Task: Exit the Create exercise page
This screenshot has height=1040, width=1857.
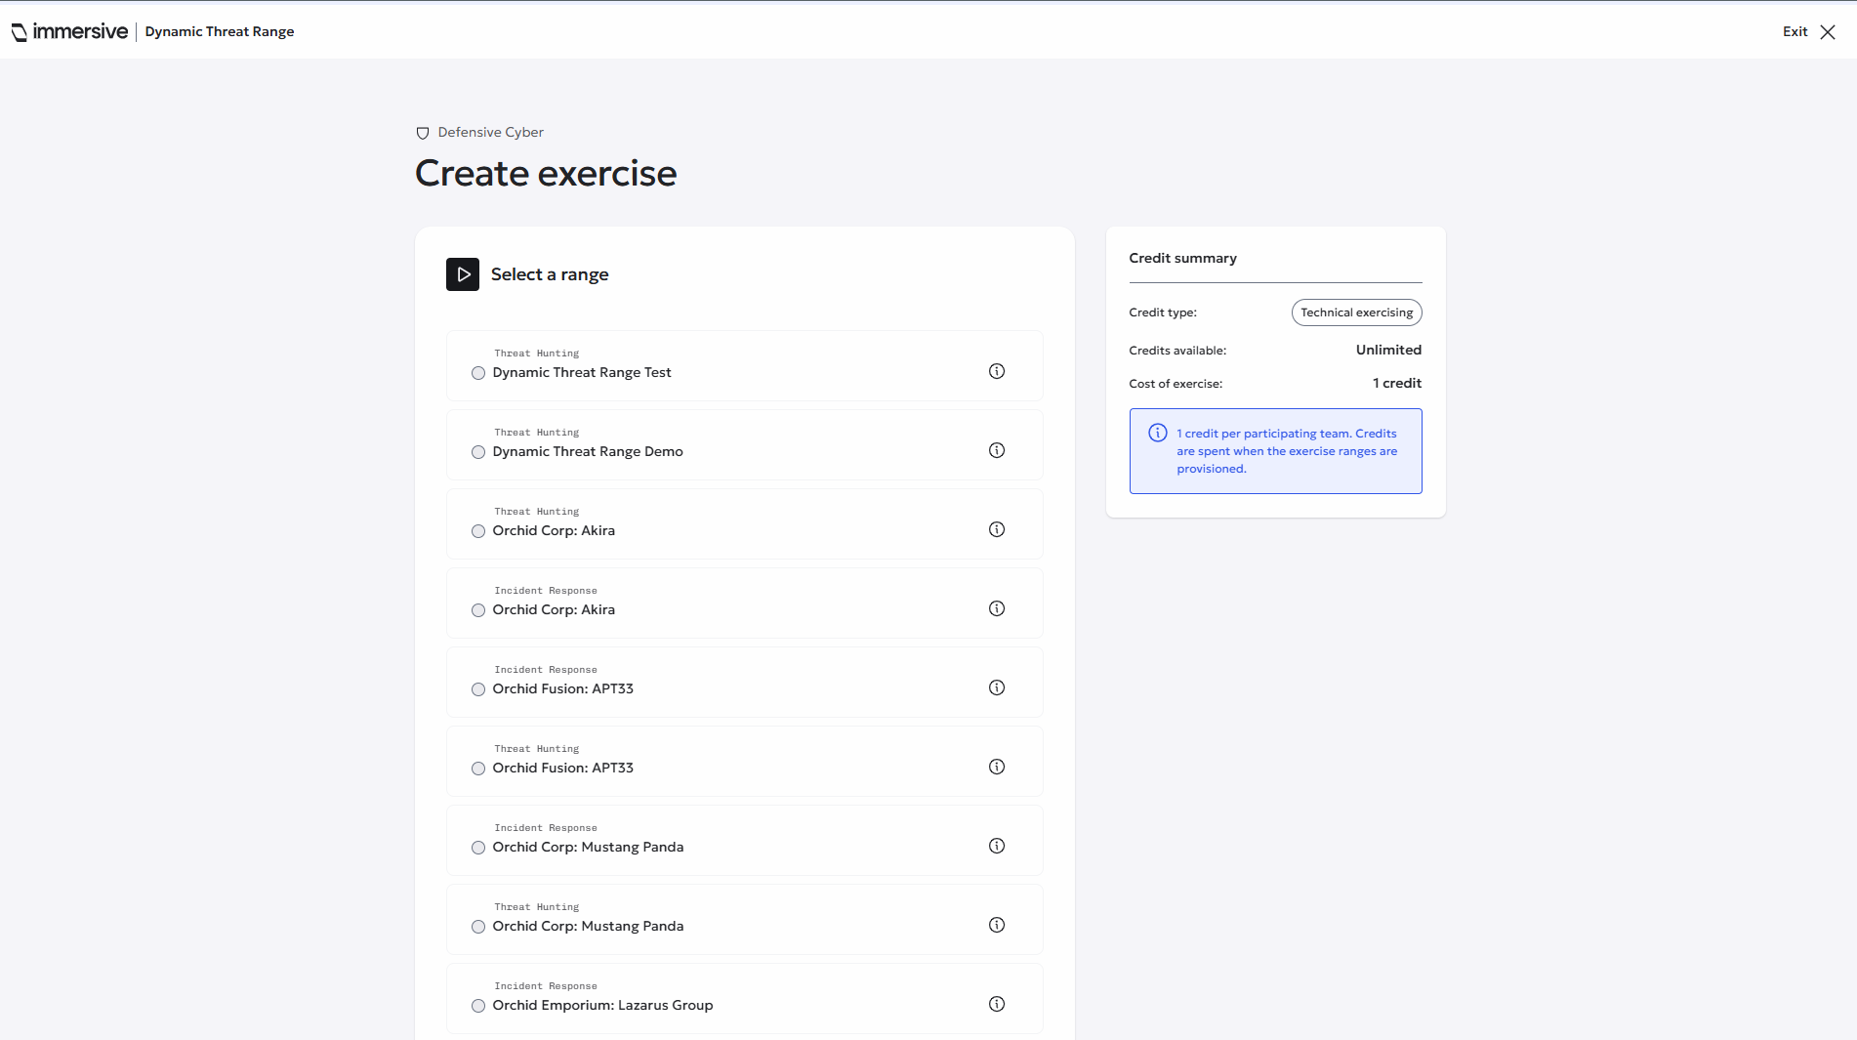Action: tap(1809, 31)
